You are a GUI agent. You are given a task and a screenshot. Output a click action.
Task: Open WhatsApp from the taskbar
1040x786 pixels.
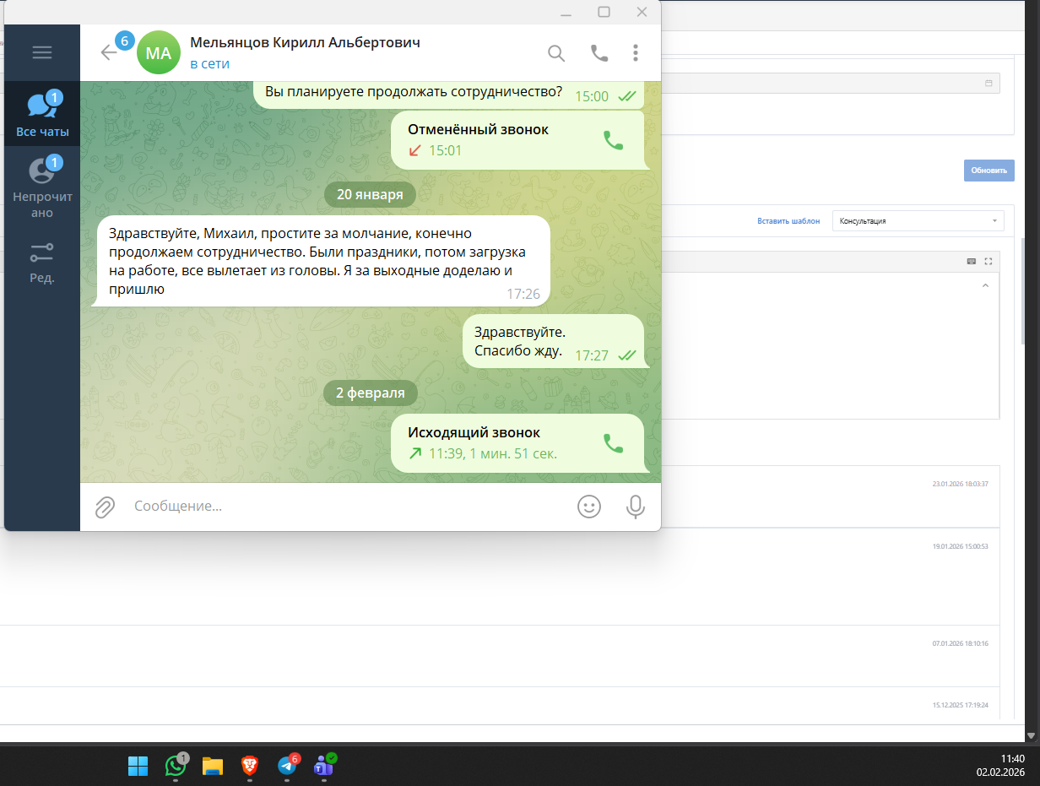tap(176, 766)
